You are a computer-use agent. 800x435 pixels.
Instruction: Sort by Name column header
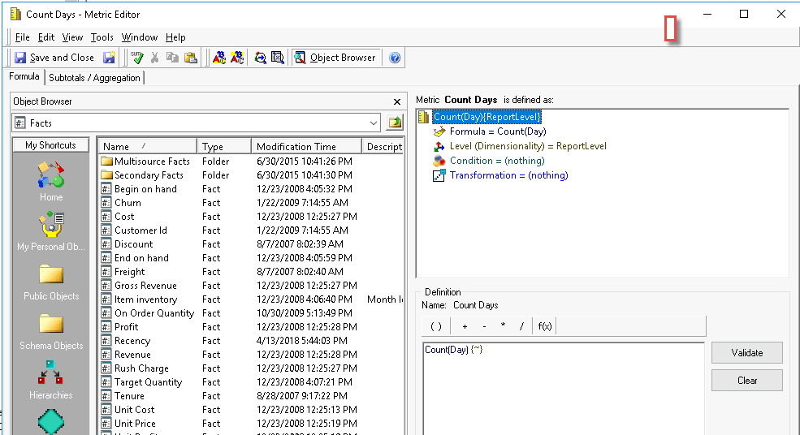[x=147, y=146]
